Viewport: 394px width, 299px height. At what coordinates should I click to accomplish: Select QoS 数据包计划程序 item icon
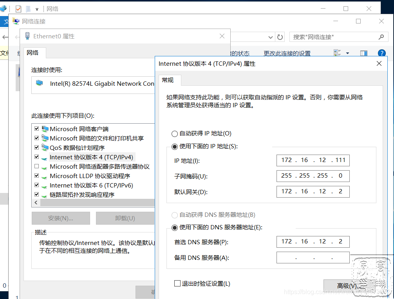45,148
